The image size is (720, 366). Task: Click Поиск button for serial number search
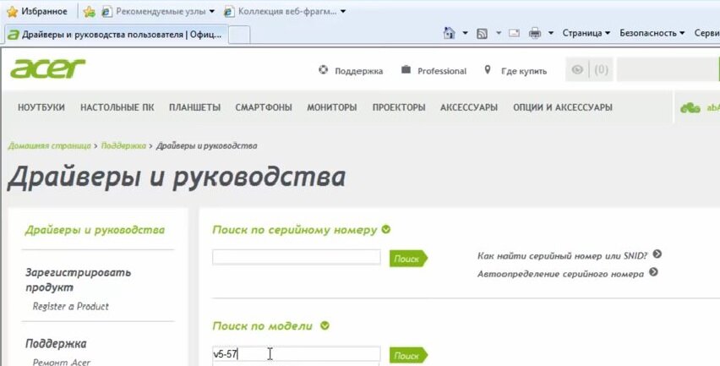tap(408, 259)
